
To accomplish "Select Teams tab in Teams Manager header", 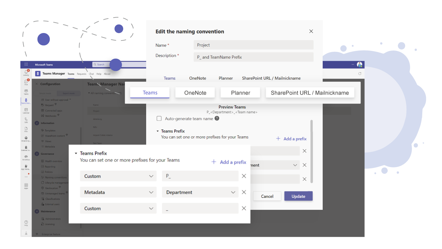I will coord(71,74).
